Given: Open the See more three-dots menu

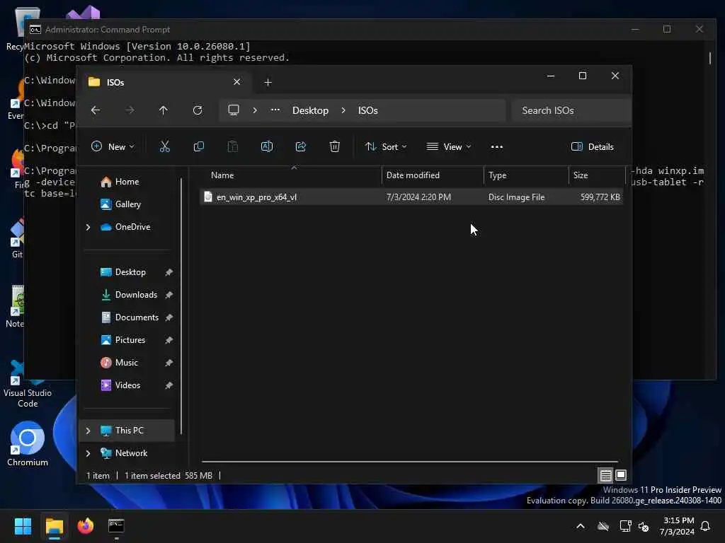Looking at the screenshot, I should point(496,147).
